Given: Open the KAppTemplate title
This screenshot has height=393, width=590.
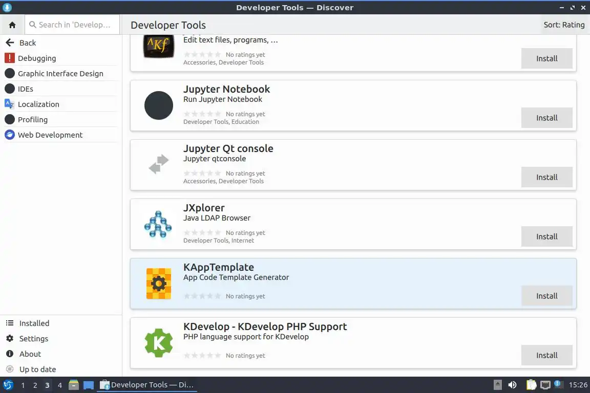Looking at the screenshot, I should click(219, 268).
